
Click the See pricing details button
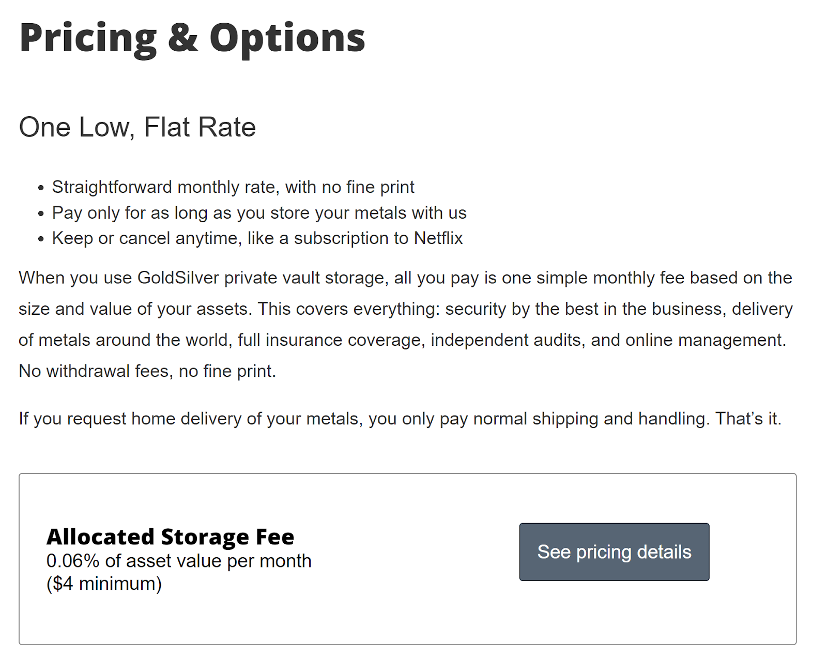[614, 552]
